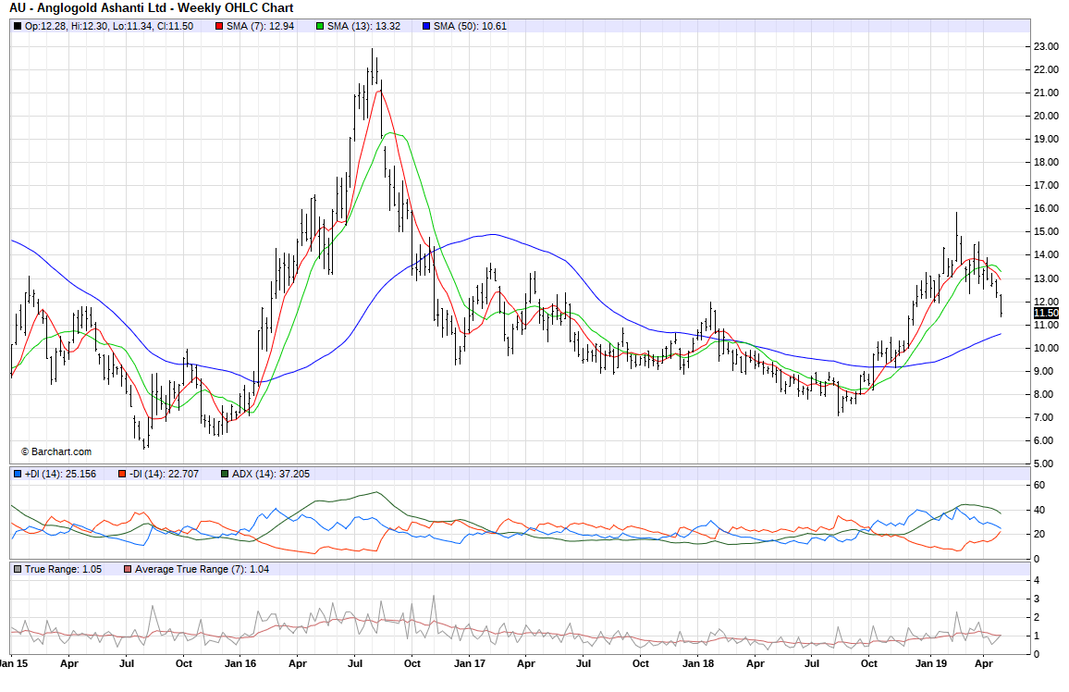Click the 23.00 price axis label

pos(1047,46)
